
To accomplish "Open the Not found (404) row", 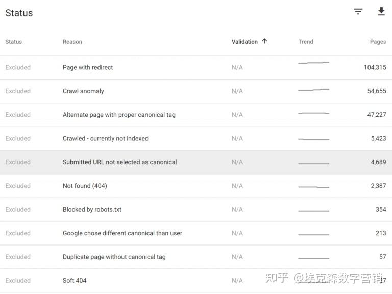I will (x=85, y=186).
